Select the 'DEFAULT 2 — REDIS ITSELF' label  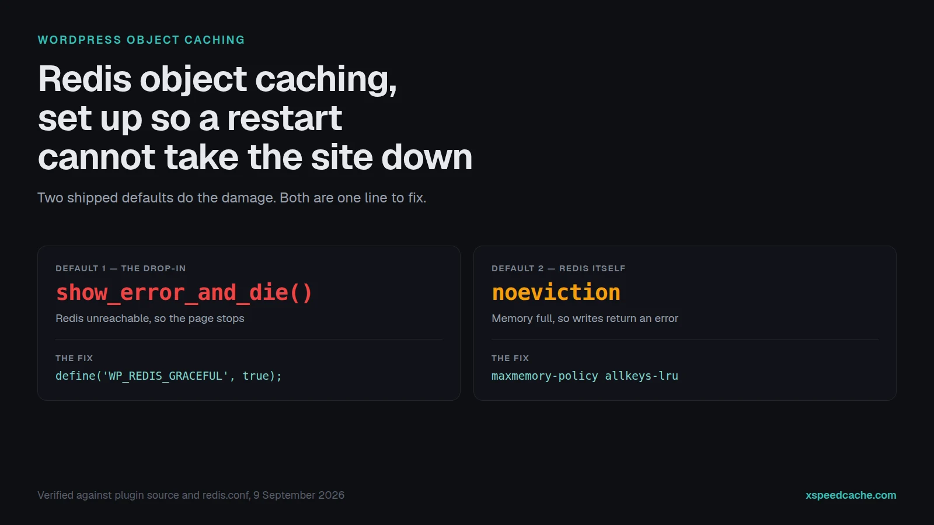click(559, 268)
